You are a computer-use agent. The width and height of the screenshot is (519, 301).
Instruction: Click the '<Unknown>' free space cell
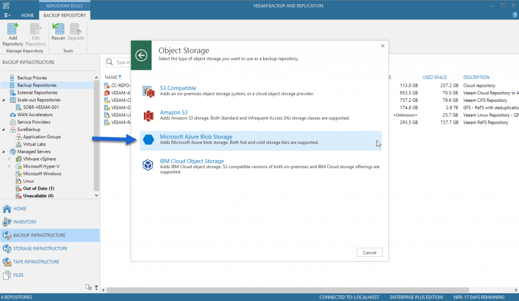[405, 115]
